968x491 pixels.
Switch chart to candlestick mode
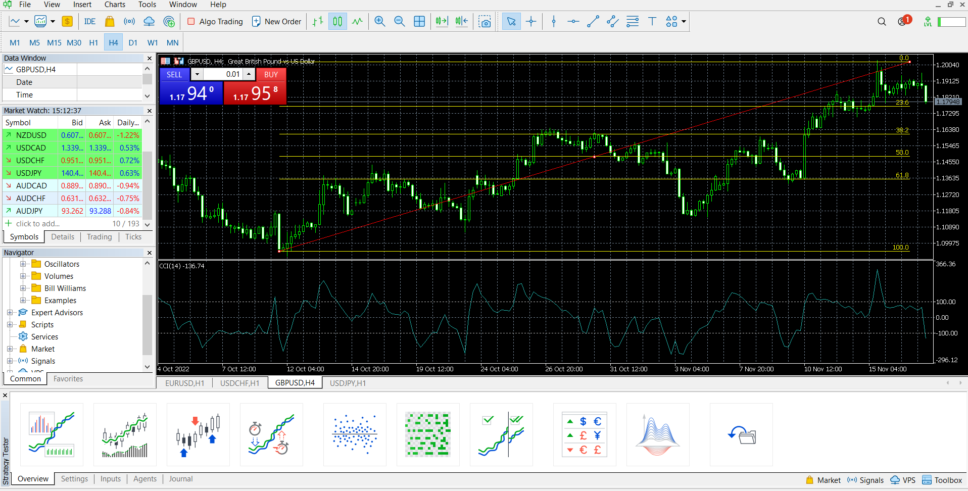pyautogui.click(x=337, y=21)
